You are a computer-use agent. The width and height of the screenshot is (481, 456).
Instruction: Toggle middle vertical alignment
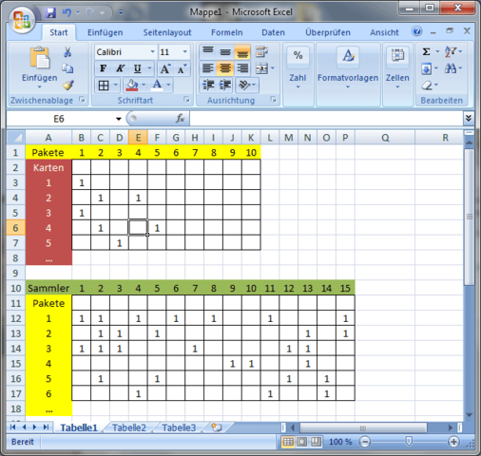point(225,51)
